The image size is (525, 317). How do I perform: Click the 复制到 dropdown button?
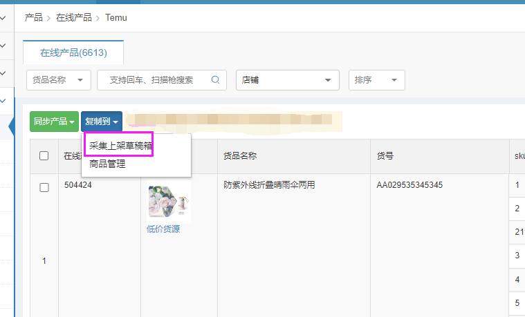tap(102, 122)
